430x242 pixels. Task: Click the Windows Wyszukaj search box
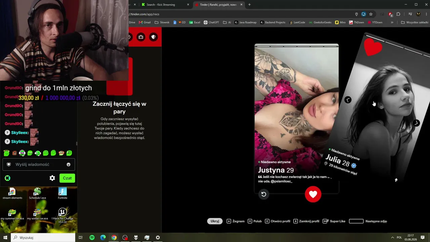click(43, 238)
